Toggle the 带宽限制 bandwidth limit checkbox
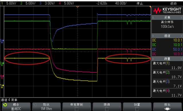This screenshot has height=111, width=183. (x=77, y=109)
